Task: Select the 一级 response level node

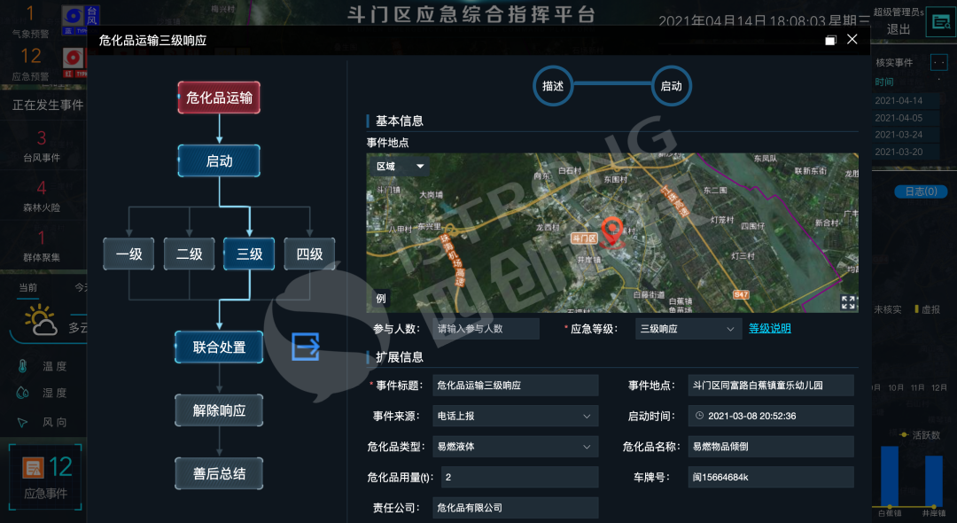Action: 129,254
